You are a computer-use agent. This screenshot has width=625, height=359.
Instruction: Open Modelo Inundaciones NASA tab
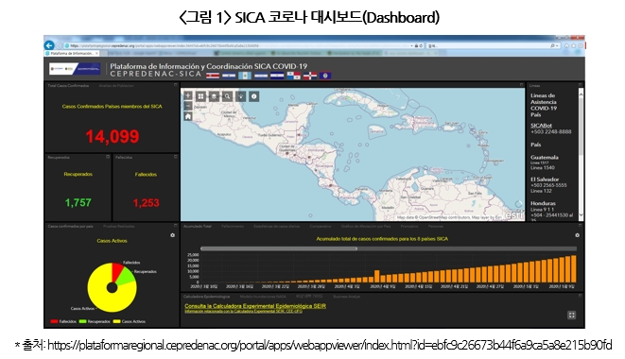tap(263, 297)
